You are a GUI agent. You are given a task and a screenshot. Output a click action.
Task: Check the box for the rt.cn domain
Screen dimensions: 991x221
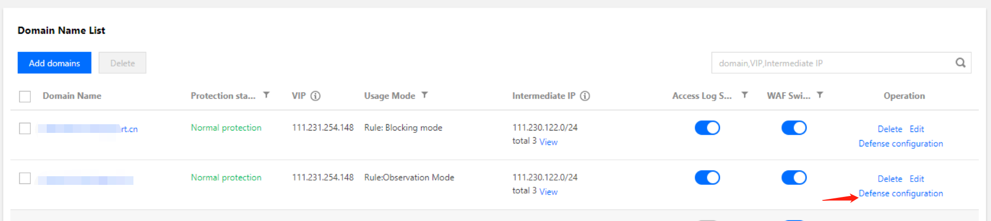[x=25, y=129]
